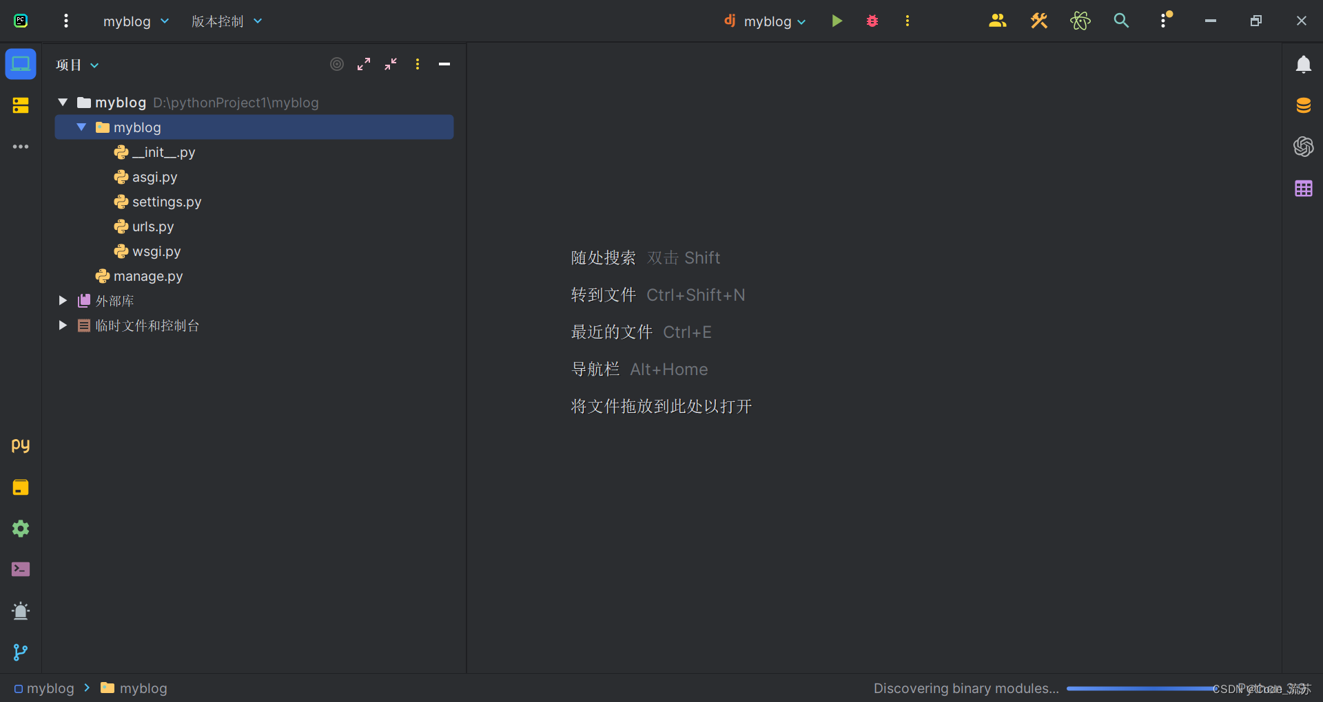Open the myblog run configuration dropdown

[766, 21]
